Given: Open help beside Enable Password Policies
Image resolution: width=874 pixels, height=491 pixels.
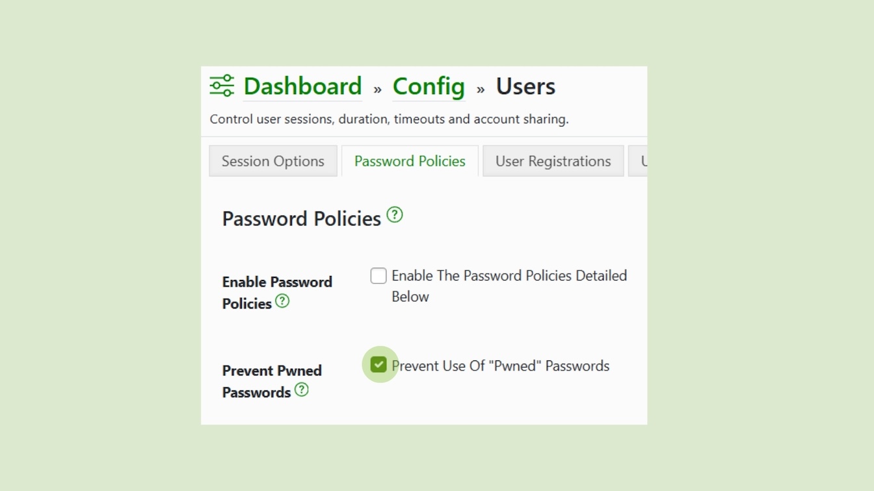Looking at the screenshot, I should [282, 301].
